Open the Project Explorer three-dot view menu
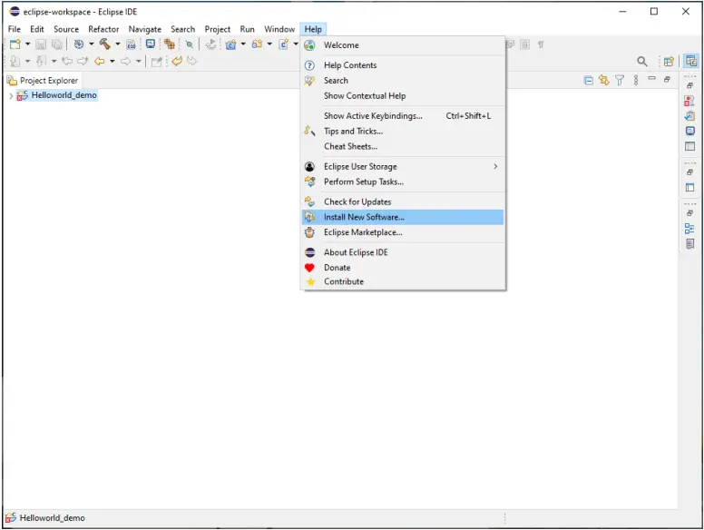The width and height of the screenshot is (704, 530). pyautogui.click(x=636, y=80)
